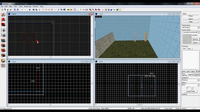Open the Toggle Texture Application tool

coord(3,40)
